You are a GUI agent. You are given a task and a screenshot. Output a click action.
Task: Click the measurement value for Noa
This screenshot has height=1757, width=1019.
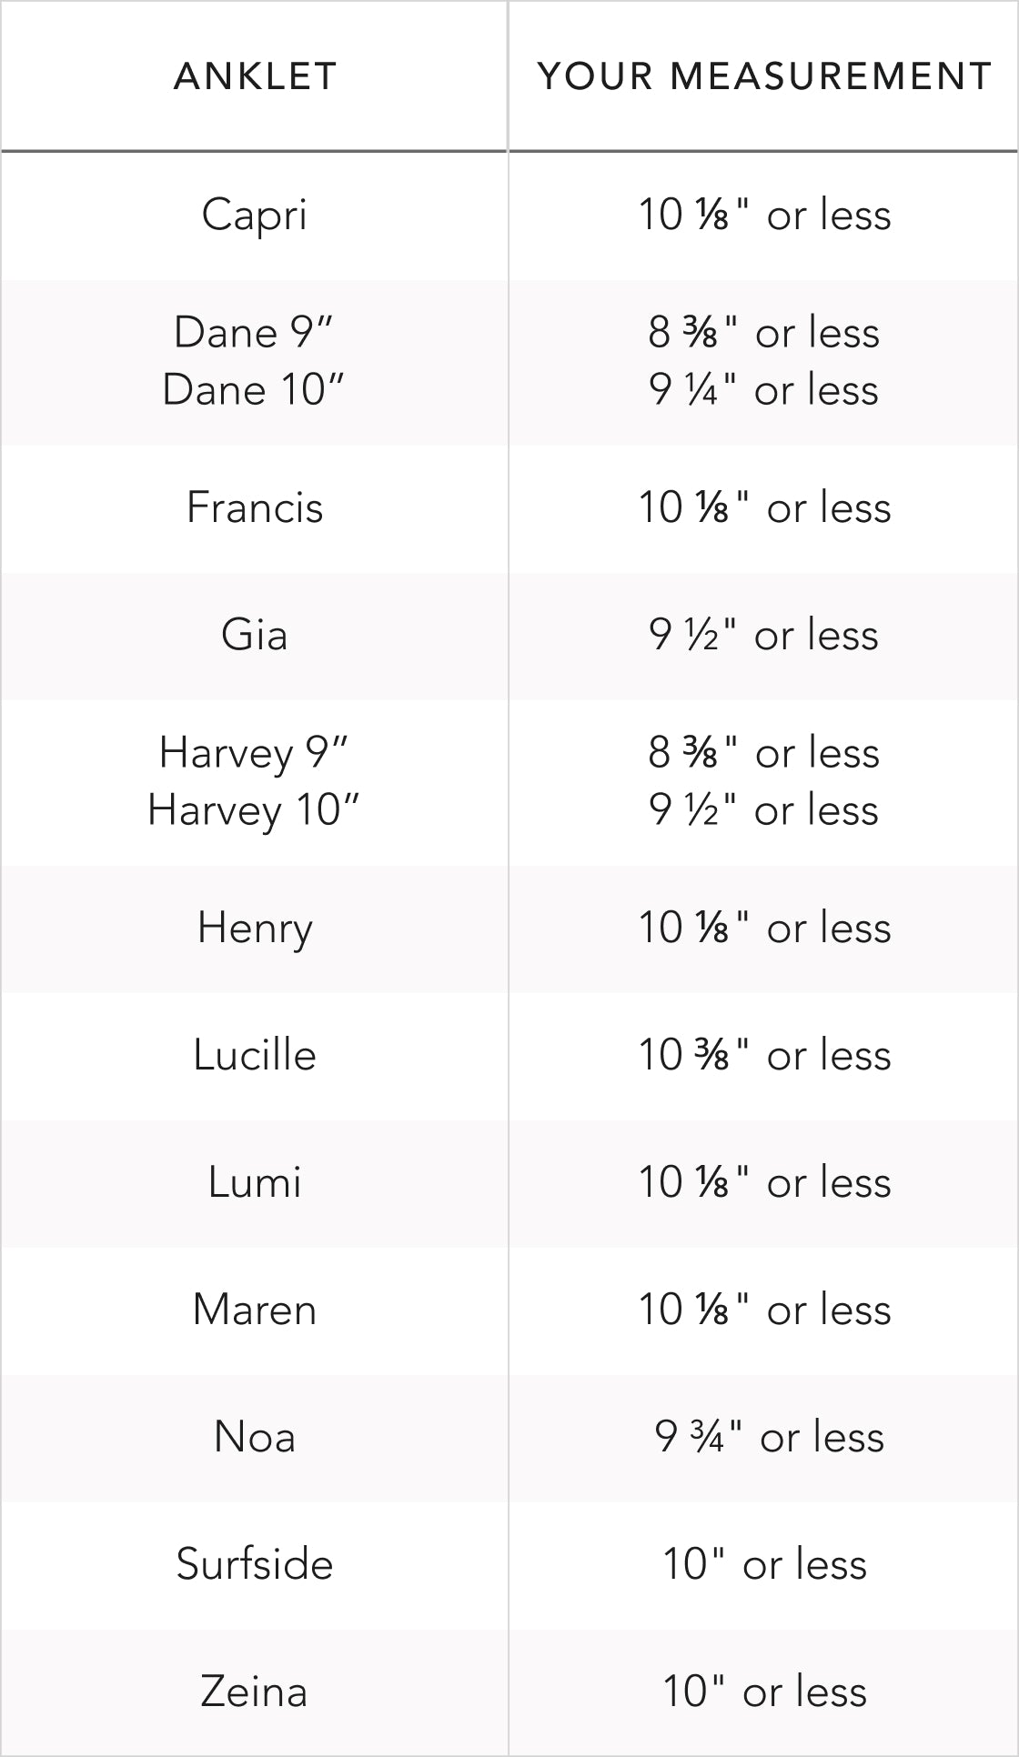tap(769, 1437)
